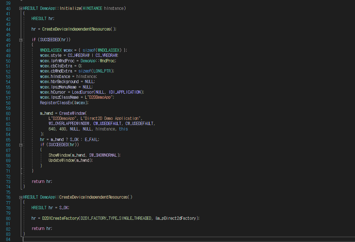The width and height of the screenshot is (355, 242).
Task: Click 'return hr;' on line 73
Action: [42, 181]
